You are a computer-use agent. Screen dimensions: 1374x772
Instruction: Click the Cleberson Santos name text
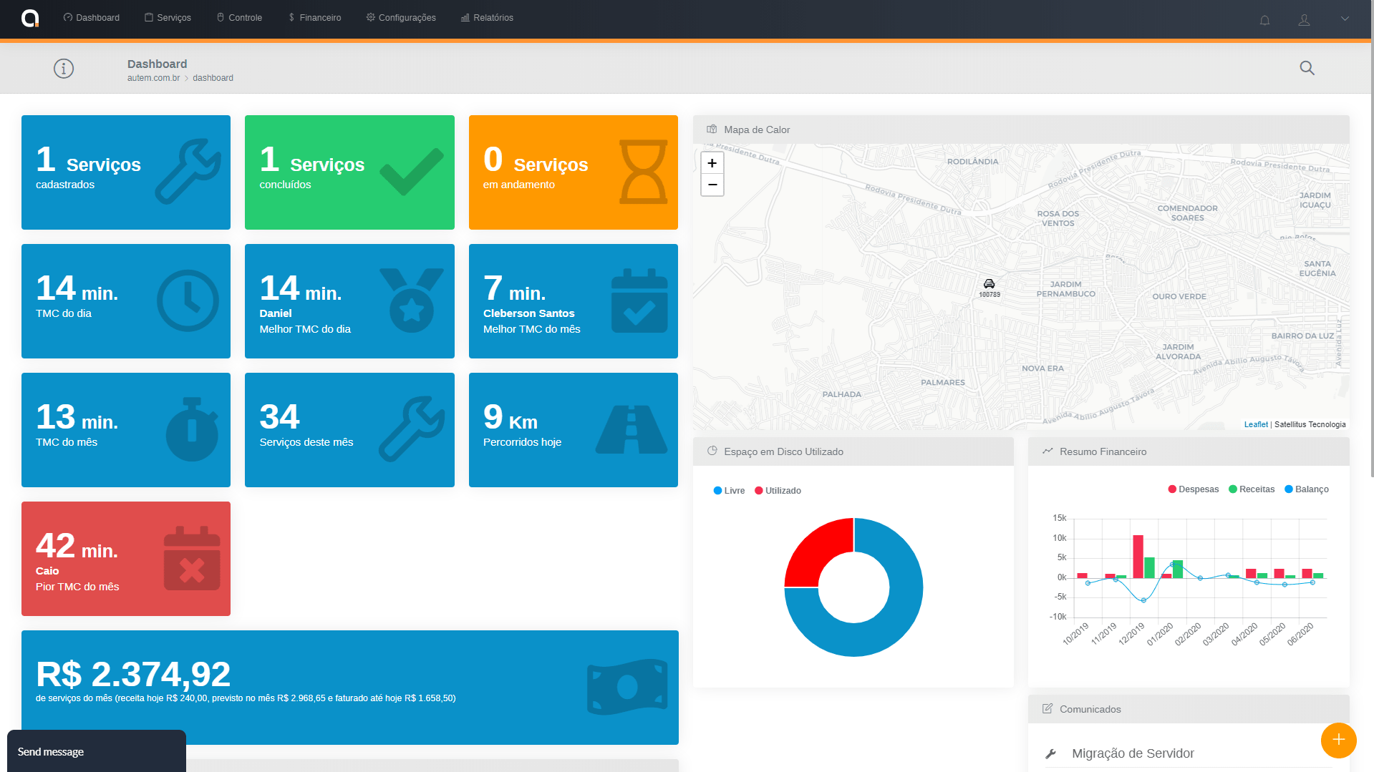point(528,313)
